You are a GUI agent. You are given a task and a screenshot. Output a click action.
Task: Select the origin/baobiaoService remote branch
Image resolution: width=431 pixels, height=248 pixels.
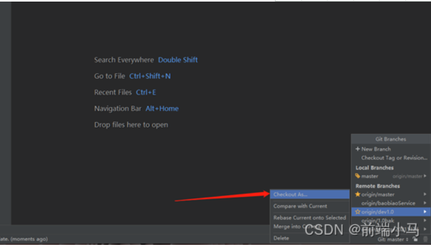391,203
